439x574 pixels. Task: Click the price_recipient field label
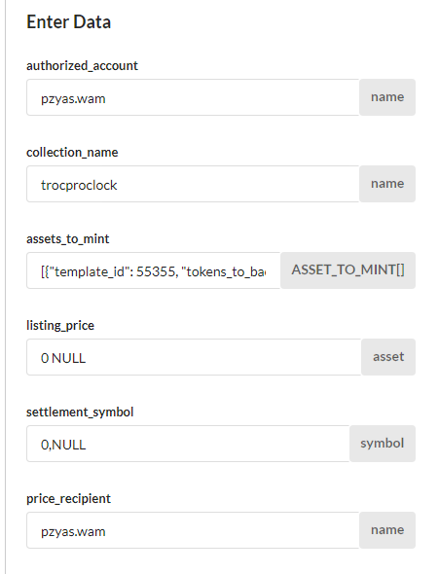click(68, 498)
